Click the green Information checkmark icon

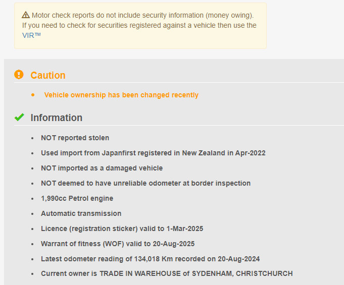coord(19,118)
